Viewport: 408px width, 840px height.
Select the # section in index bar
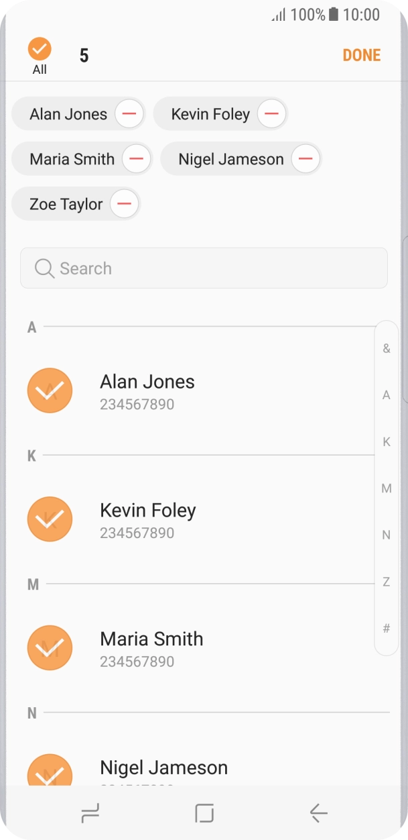387,629
